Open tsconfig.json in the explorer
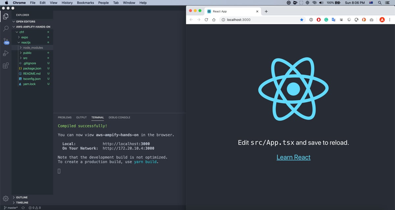 32,79
